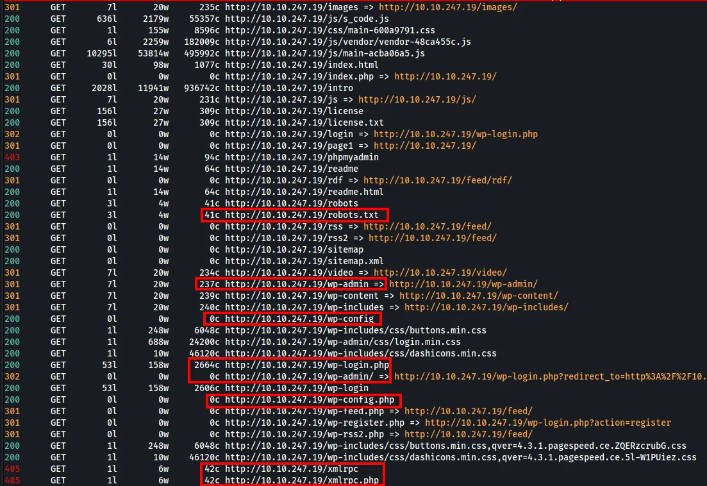Click the red 403 status code
The image size is (707, 486).
coord(12,157)
